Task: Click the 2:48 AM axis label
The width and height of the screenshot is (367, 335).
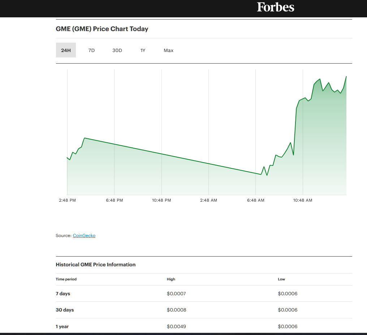Action: 208,200
